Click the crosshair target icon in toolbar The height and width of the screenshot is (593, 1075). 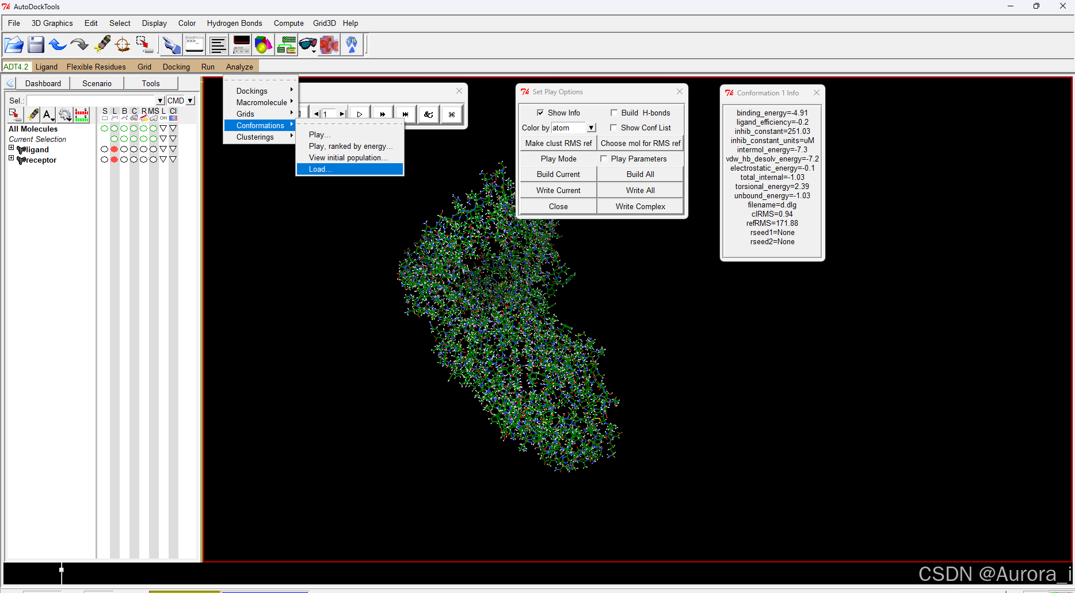click(123, 44)
